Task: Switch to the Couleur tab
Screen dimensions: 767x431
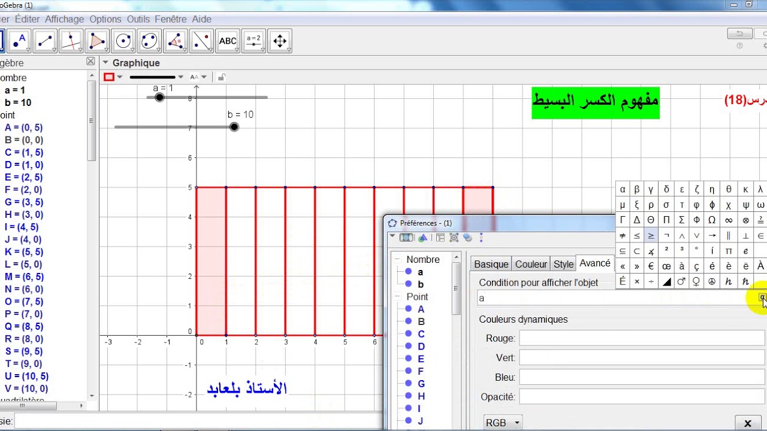Action: click(x=531, y=264)
